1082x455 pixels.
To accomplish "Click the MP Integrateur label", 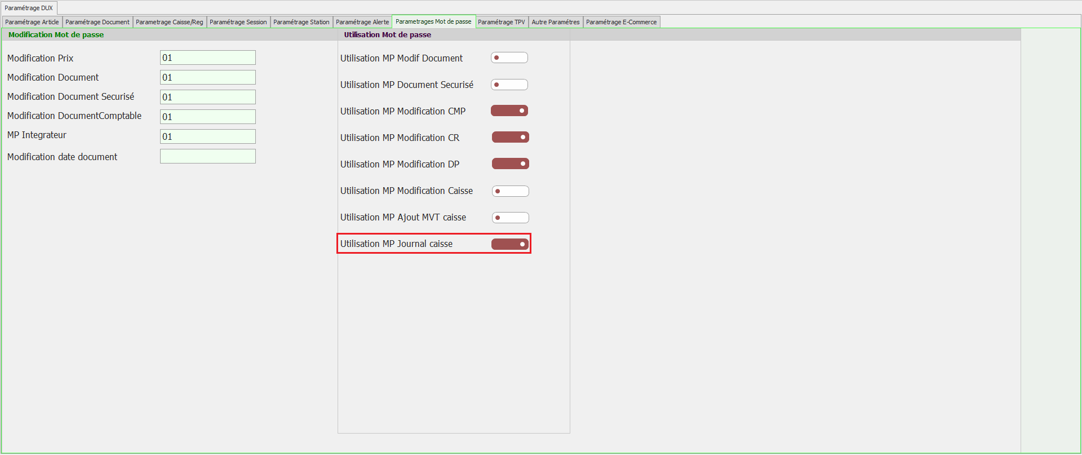I will tap(37, 135).
